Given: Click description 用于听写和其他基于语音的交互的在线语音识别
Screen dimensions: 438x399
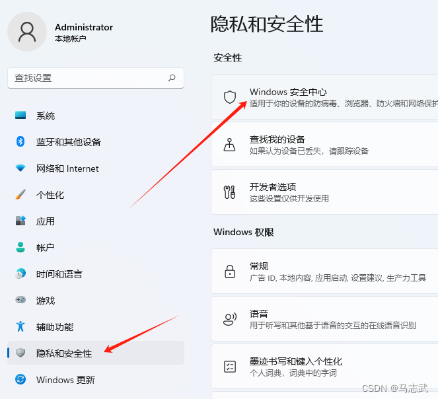Looking at the screenshot, I should pos(332,326).
